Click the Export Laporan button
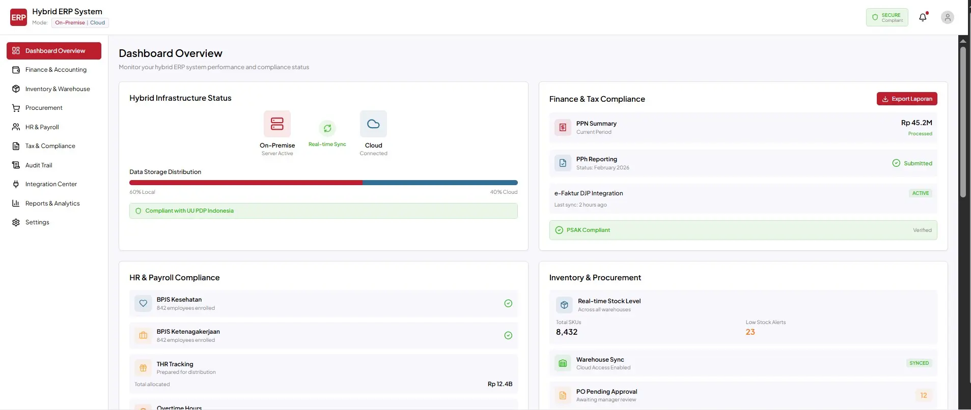 [x=907, y=99]
